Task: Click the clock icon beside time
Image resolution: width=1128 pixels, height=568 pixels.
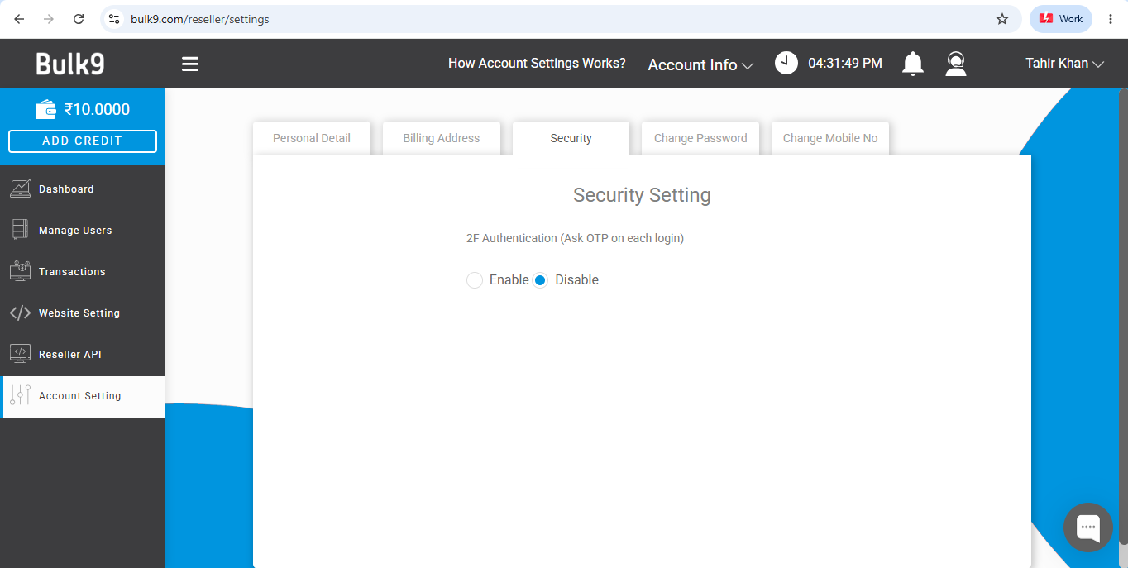Action: (786, 63)
